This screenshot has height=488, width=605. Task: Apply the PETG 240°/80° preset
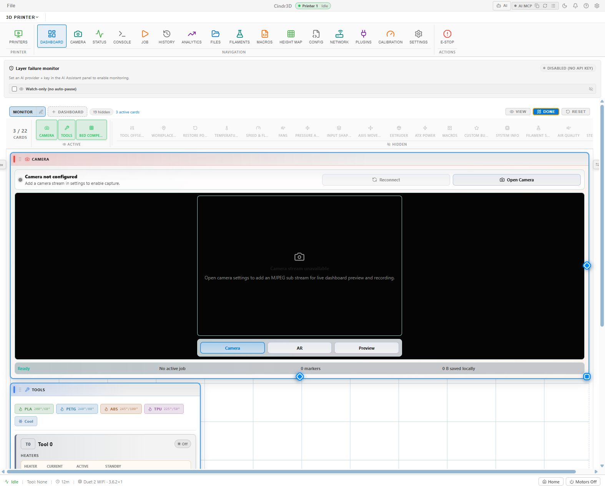click(77, 409)
